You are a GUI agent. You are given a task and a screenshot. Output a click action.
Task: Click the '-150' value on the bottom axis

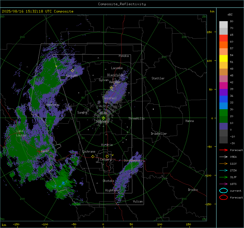coord(16,224)
